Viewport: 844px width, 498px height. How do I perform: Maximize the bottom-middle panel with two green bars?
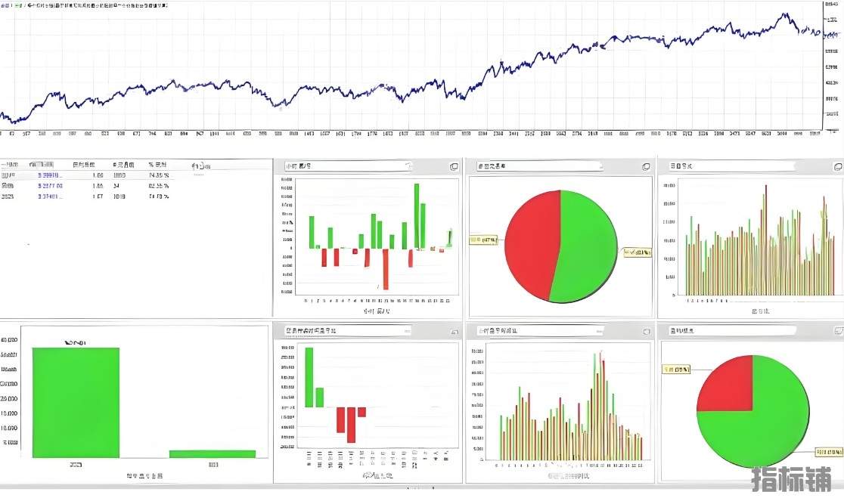[454, 331]
